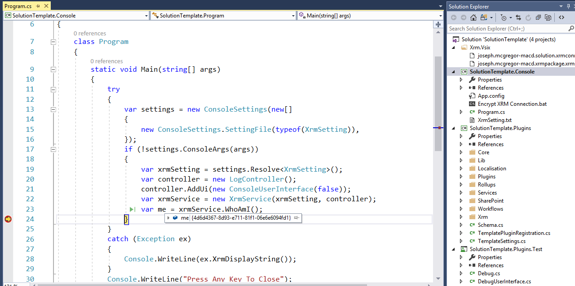575x286 pixels.
Task: Click the editor vertical scrollbar thumb
Action: coord(438,103)
